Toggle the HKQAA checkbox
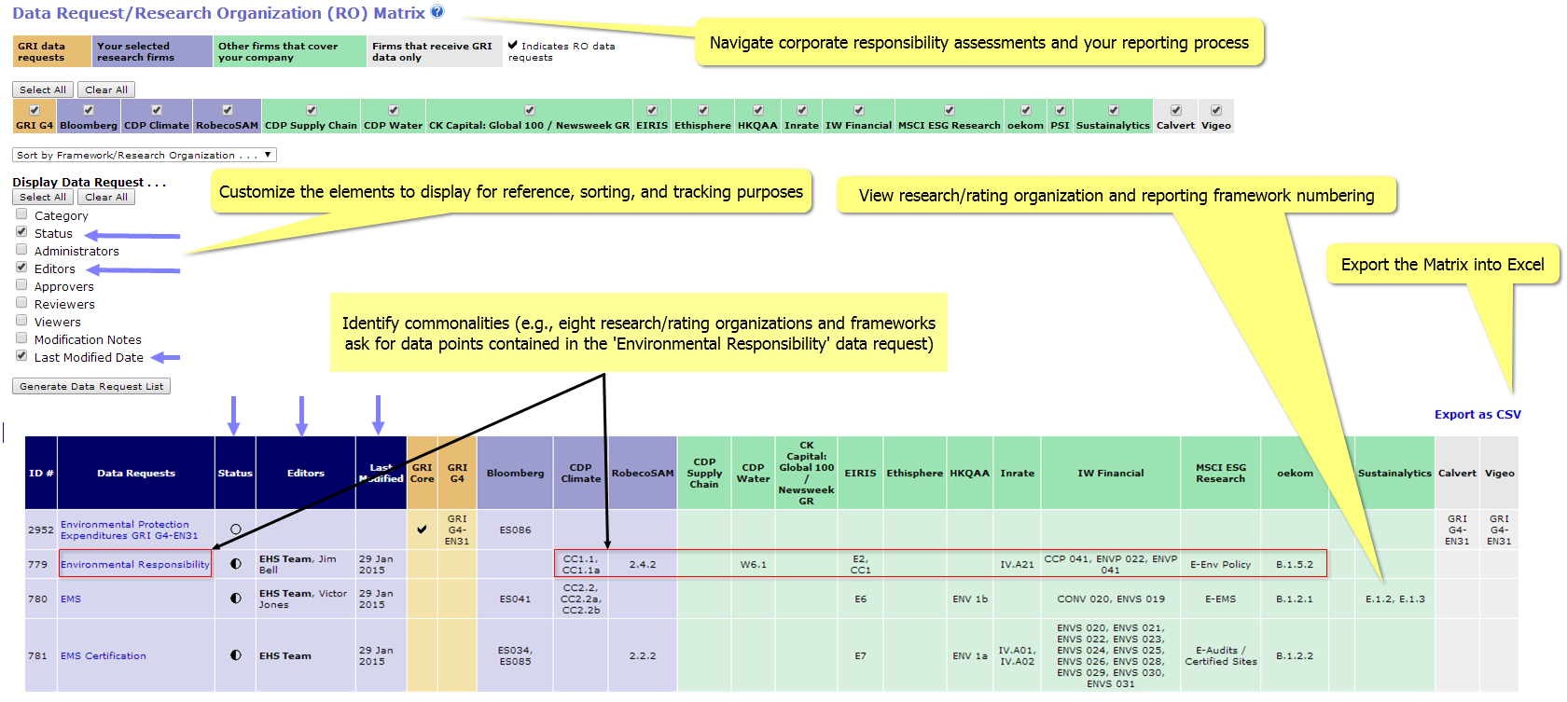This screenshot has height=702, width=1567. 758,110
